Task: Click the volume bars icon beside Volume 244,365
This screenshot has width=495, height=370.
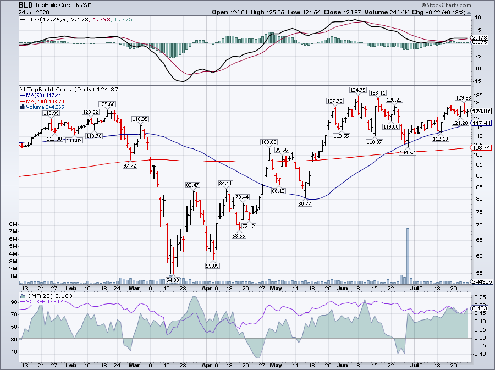Action: pos(23,107)
